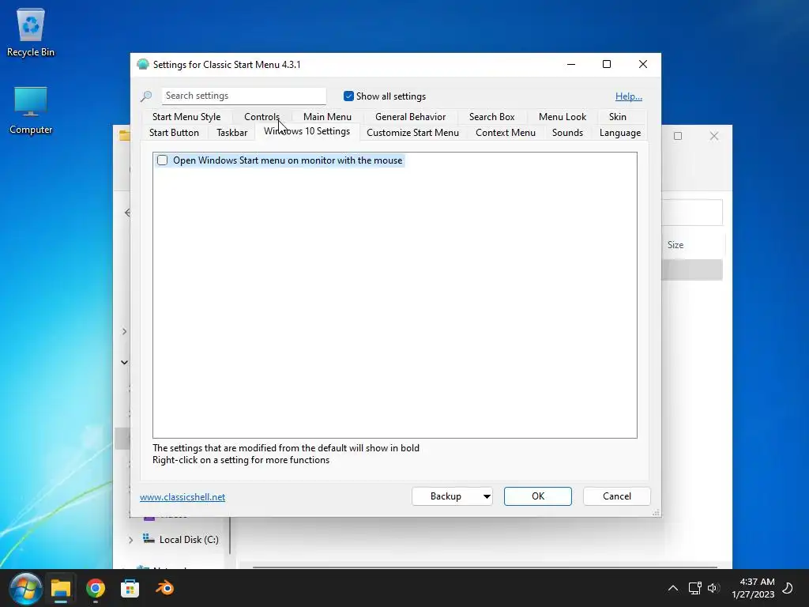Screen dimensions: 809x607
Task: Click the search magnifier icon in settings
Action: pos(146,96)
